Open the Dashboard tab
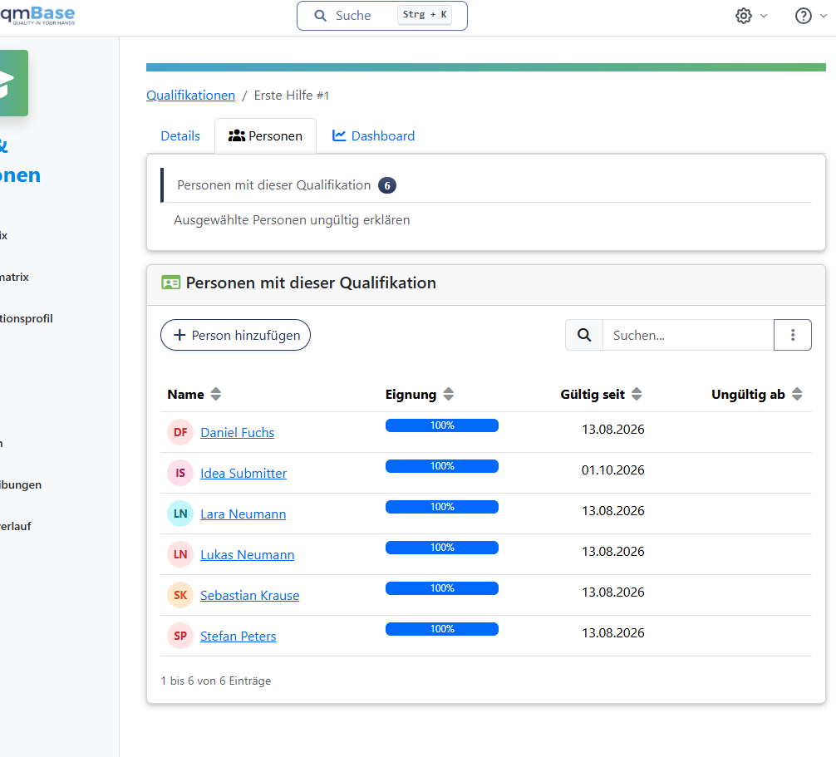This screenshot has width=836, height=757. [373, 136]
